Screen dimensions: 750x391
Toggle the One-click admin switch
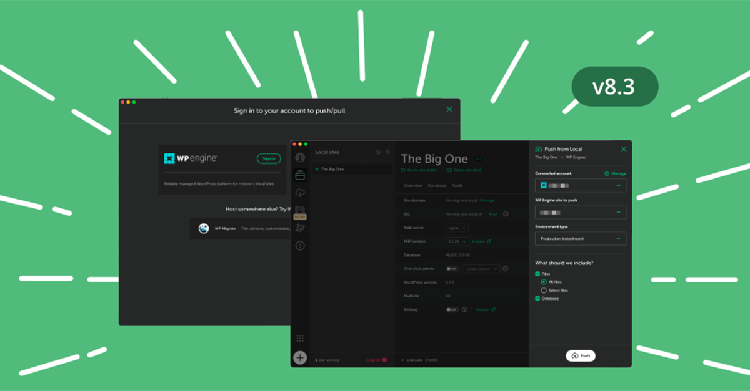pyautogui.click(x=452, y=269)
